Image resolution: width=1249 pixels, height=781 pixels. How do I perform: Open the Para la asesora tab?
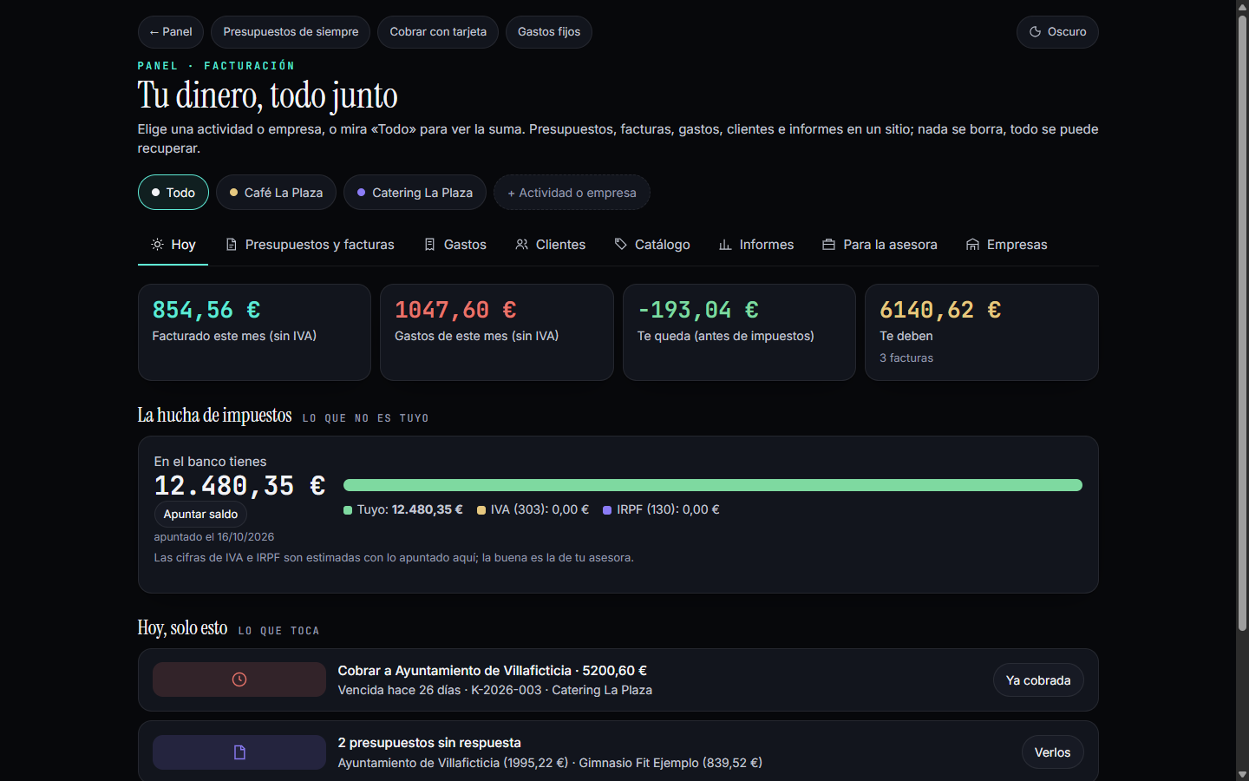coord(880,245)
